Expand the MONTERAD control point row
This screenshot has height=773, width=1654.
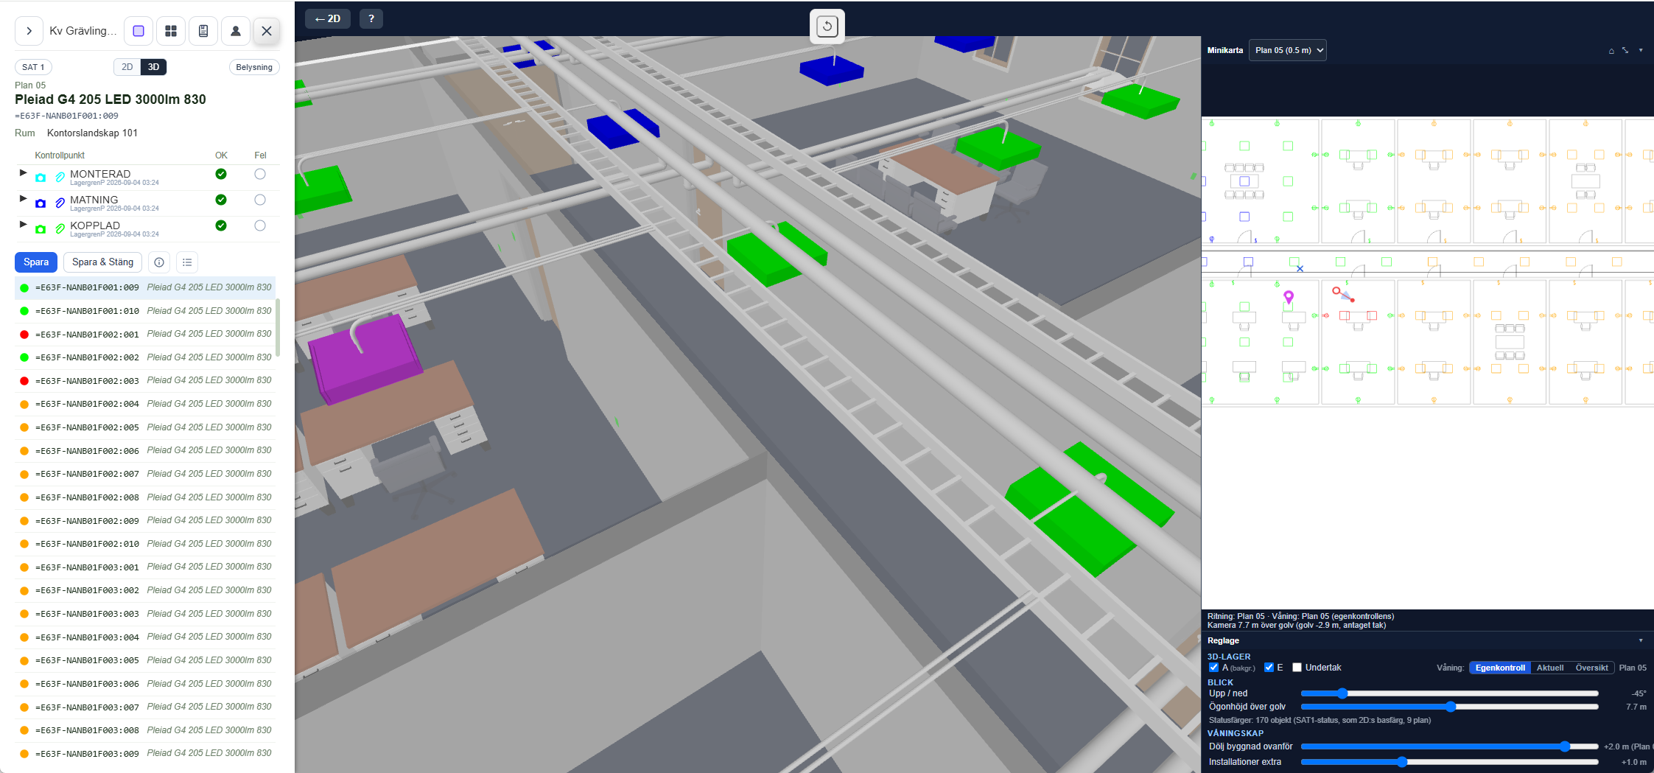click(x=23, y=172)
